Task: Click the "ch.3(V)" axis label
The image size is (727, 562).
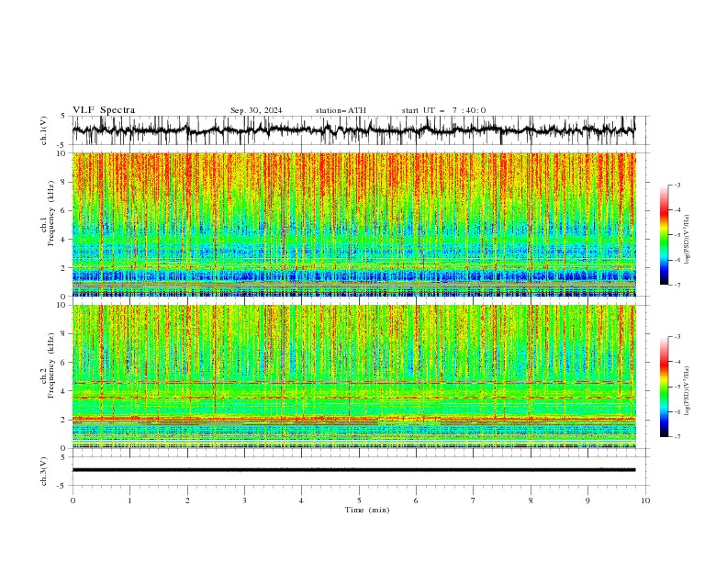Action: pyautogui.click(x=44, y=471)
